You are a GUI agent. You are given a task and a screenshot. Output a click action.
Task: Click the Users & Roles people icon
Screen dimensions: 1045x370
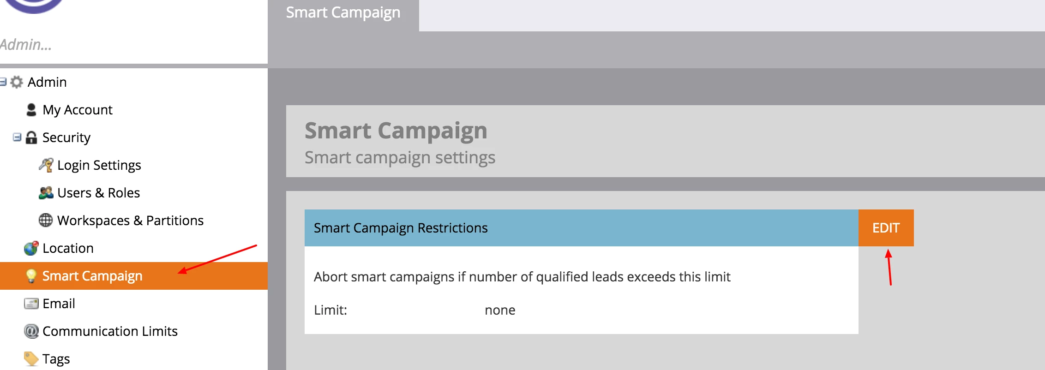pos(46,193)
